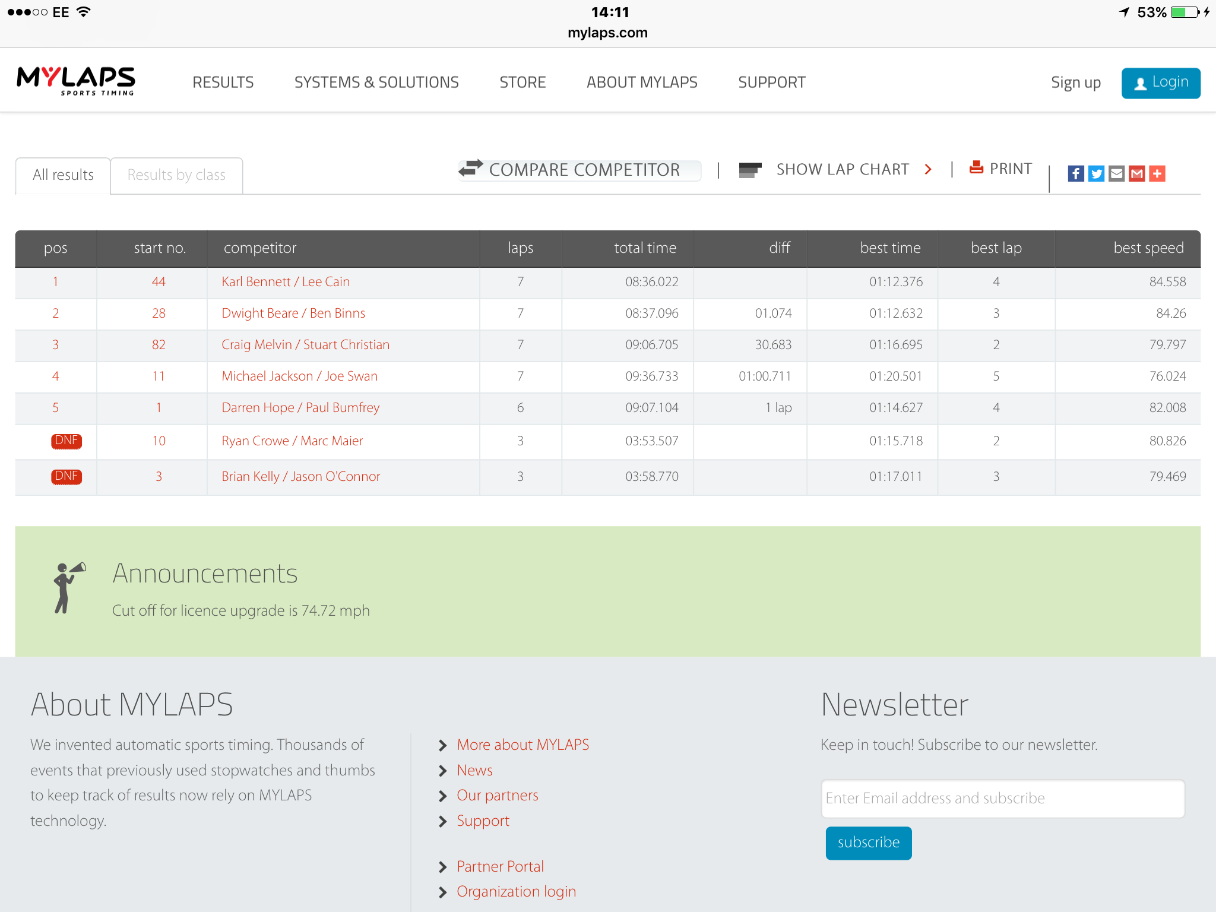Click the subscribe button

coord(868,843)
